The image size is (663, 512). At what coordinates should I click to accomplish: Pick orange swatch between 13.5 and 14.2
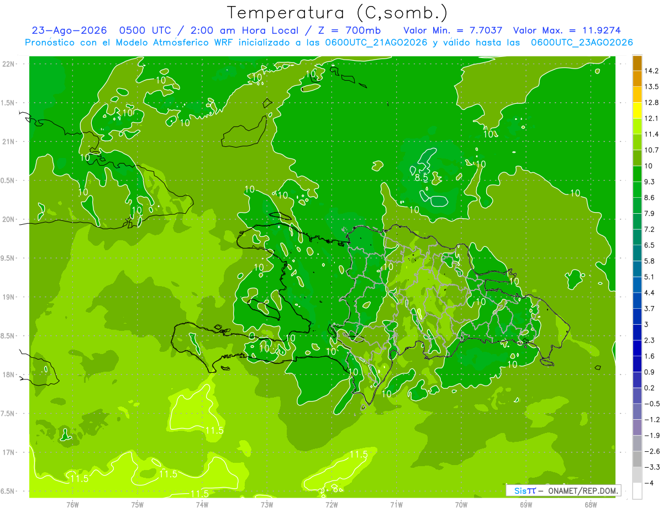click(x=637, y=78)
